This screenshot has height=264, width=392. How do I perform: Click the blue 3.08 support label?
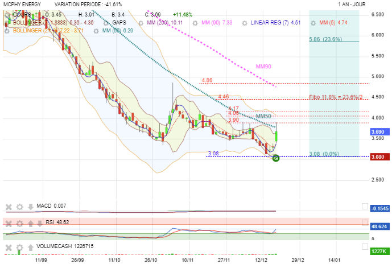[x=213, y=153]
